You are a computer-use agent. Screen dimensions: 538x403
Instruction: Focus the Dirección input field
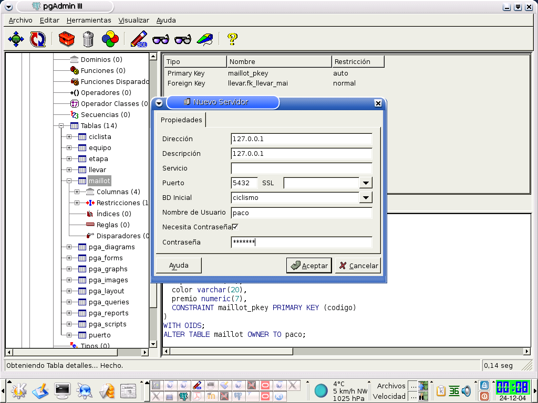pyautogui.click(x=302, y=139)
